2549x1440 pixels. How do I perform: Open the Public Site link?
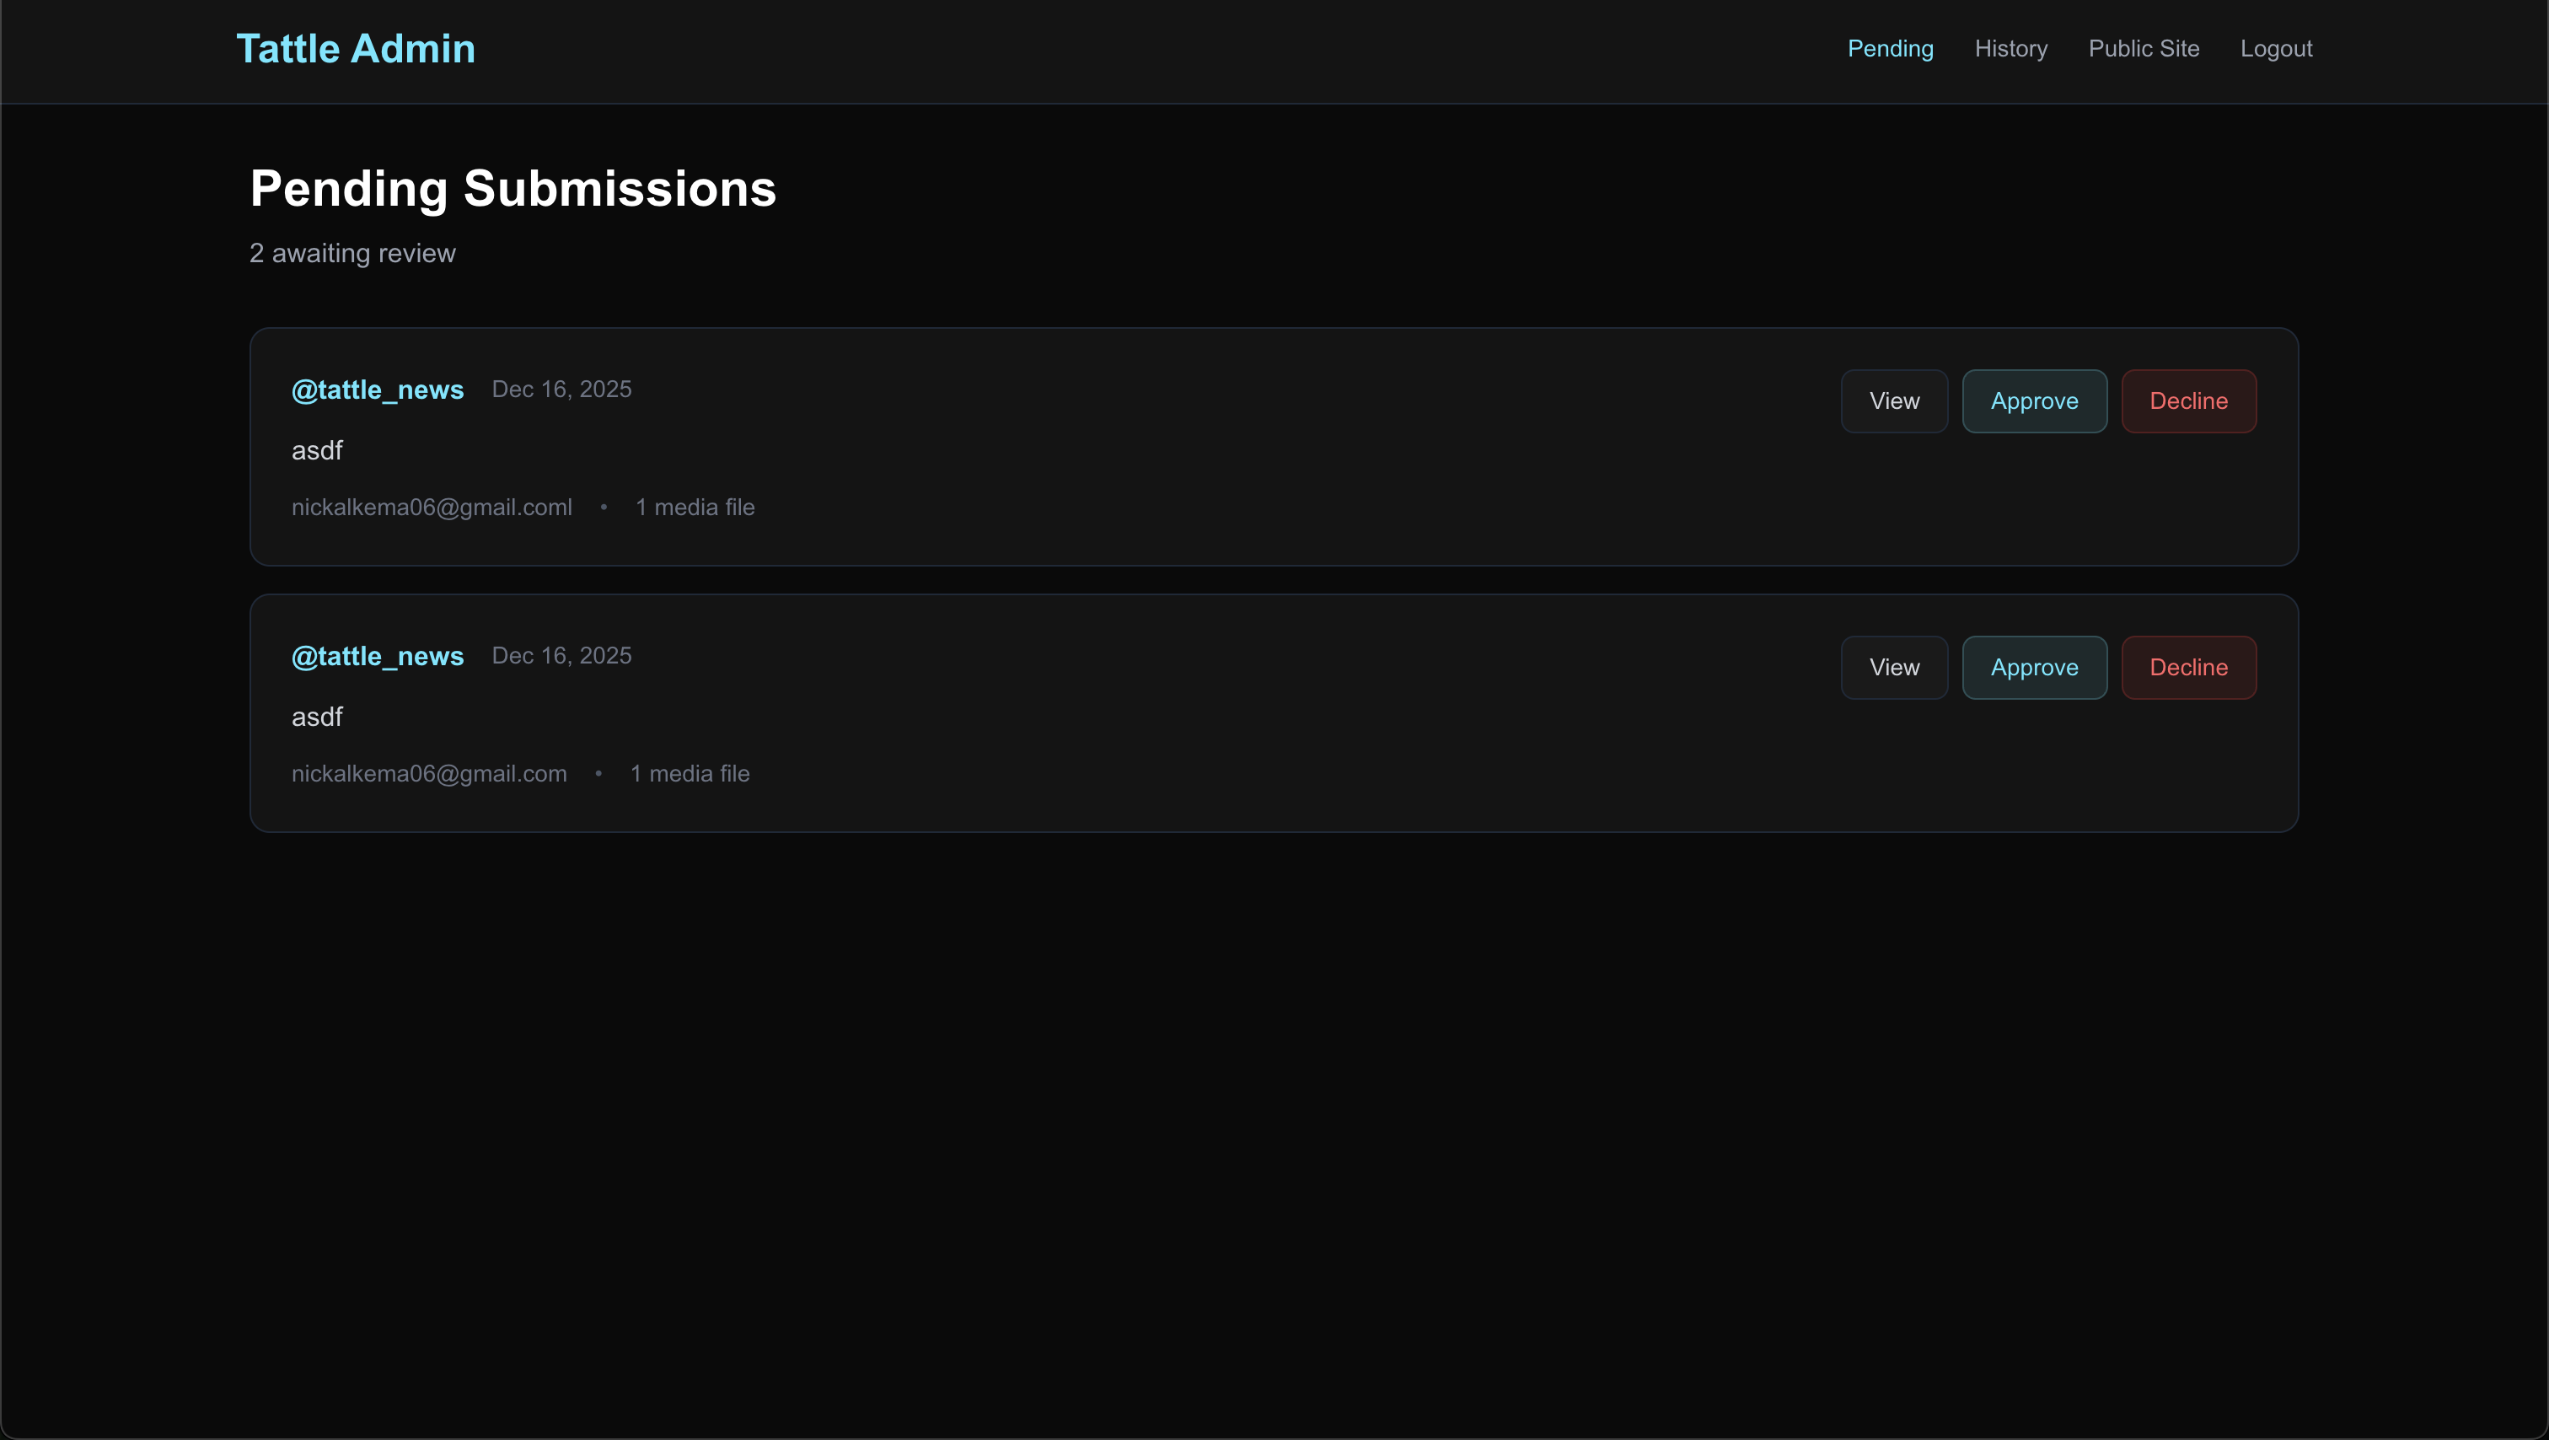[x=2144, y=49]
